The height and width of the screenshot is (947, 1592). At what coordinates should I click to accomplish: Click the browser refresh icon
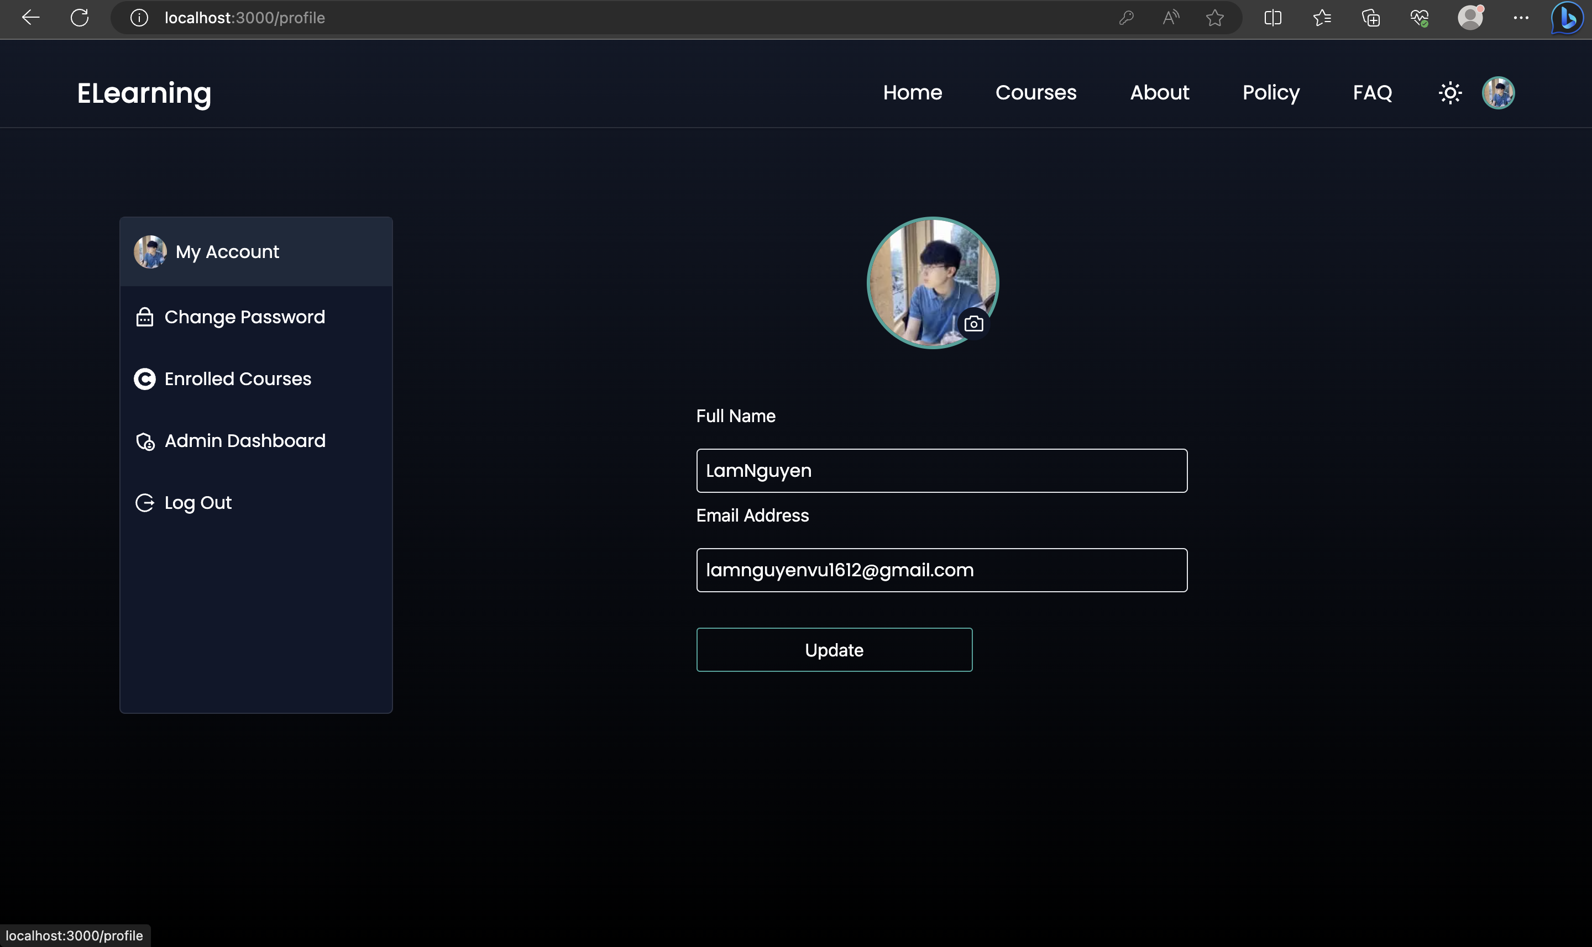click(80, 18)
